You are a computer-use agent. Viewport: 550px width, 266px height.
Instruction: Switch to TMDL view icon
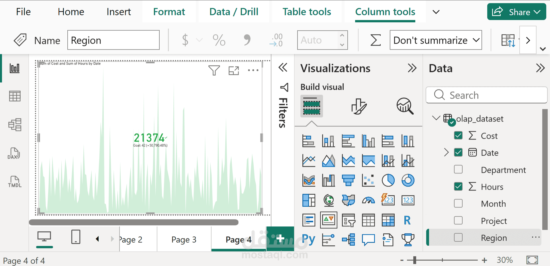(15, 182)
